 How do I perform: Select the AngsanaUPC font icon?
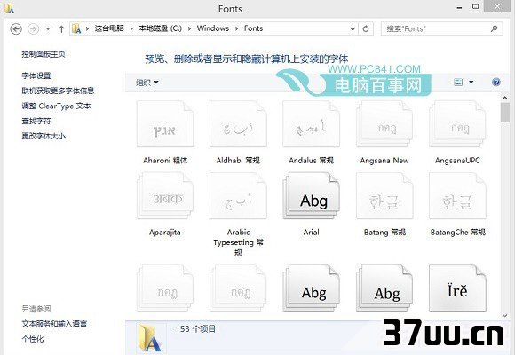point(457,124)
